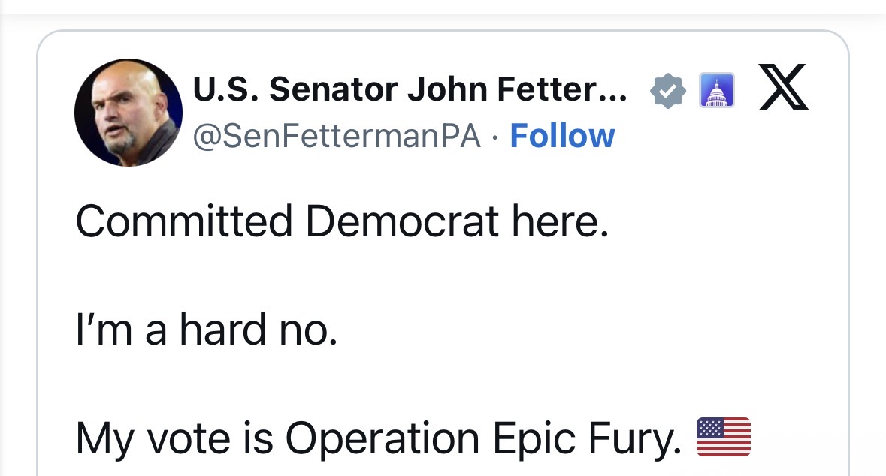Click the dot separator before Follow

point(495,137)
